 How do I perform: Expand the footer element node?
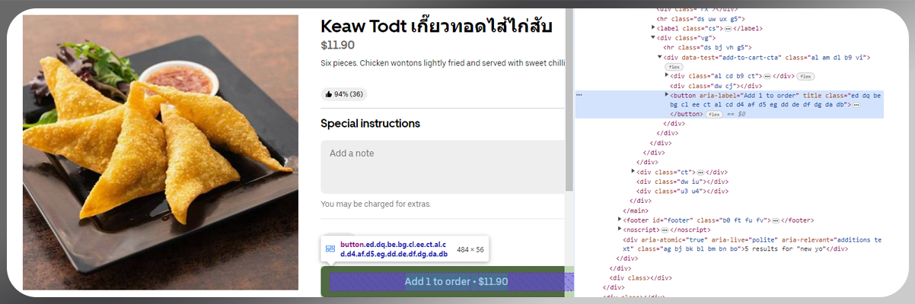pyautogui.click(x=620, y=220)
